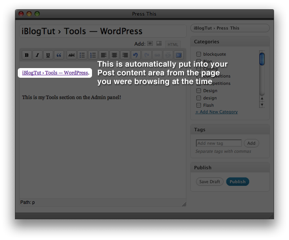Close the Press This window
289x240 pixels.
pyautogui.click(x=21, y=14)
